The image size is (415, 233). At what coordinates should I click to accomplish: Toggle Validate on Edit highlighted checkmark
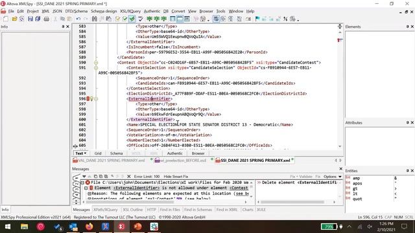[x=132, y=19]
